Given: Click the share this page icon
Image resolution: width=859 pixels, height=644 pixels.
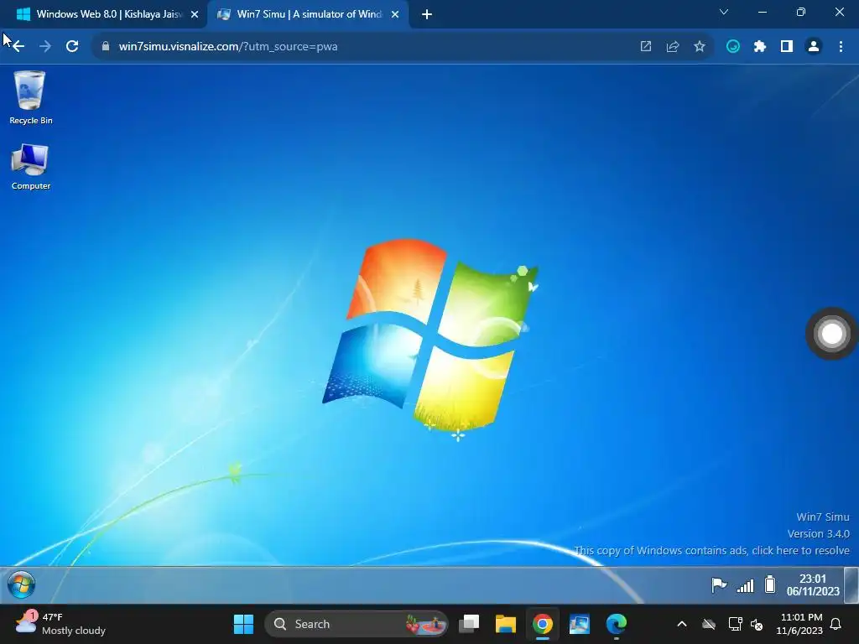Looking at the screenshot, I should tap(673, 47).
